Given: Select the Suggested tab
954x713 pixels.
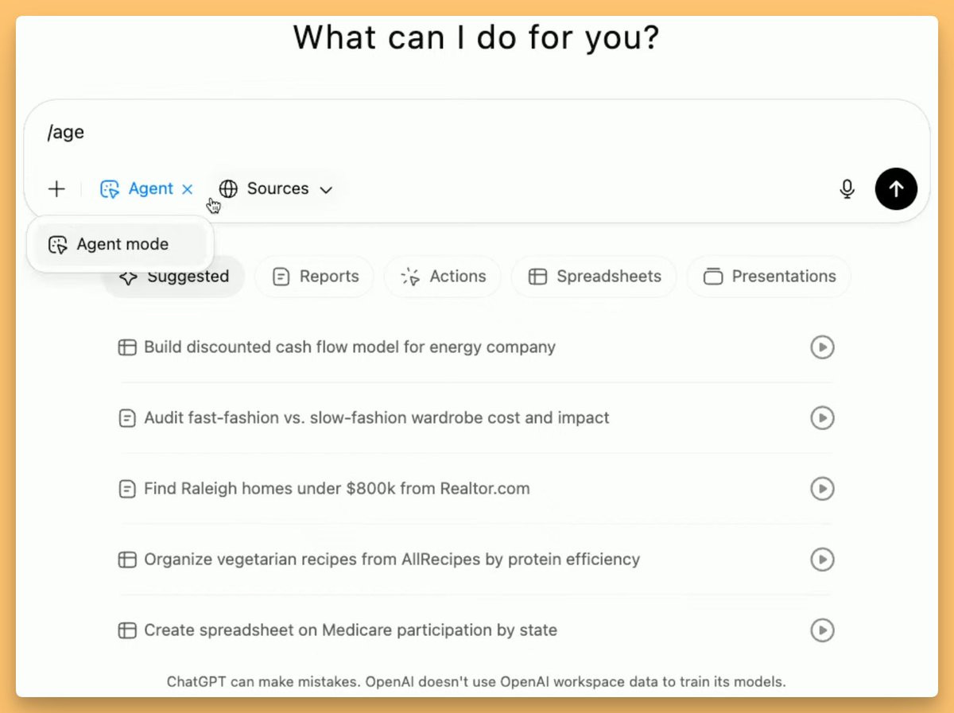Looking at the screenshot, I should pos(173,277).
